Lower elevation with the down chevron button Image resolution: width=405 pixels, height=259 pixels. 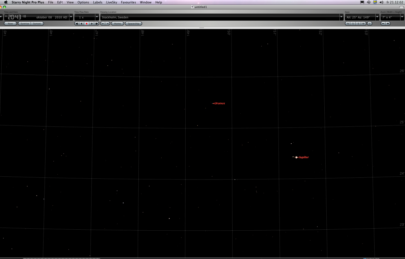pyautogui.click(x=103, y=24)
